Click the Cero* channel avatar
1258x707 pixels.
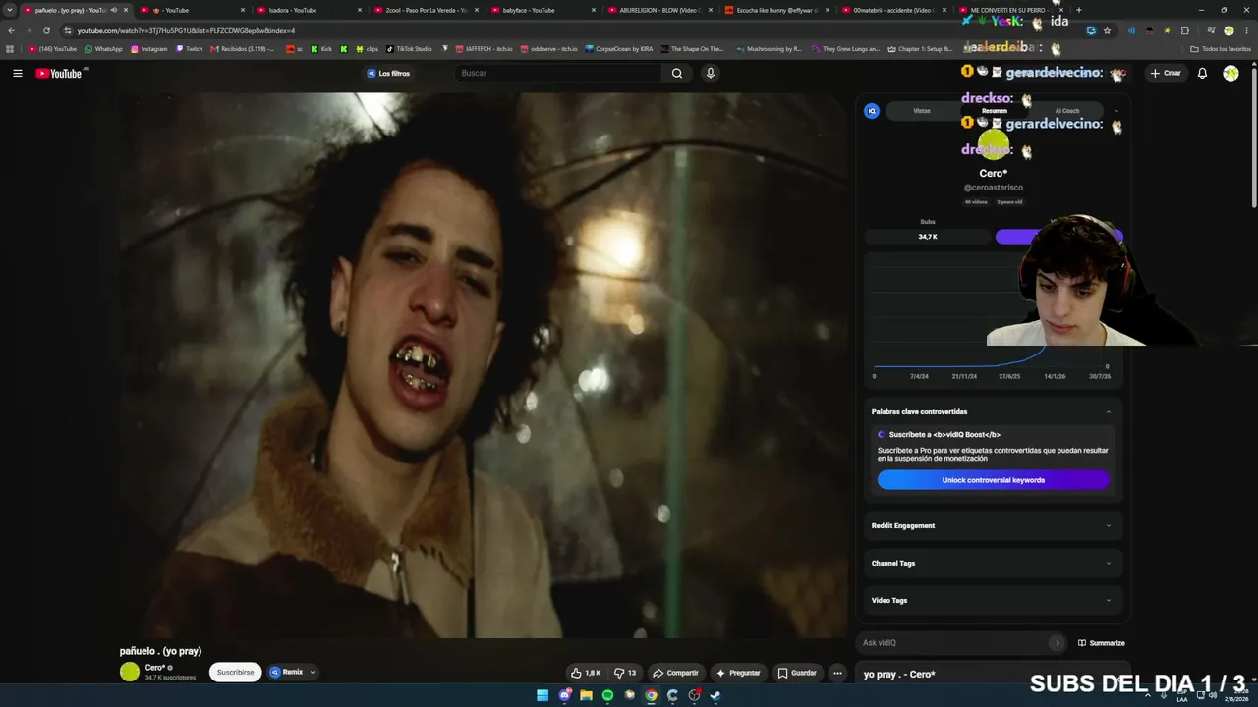pyautogui.click(x=130, y=672)
